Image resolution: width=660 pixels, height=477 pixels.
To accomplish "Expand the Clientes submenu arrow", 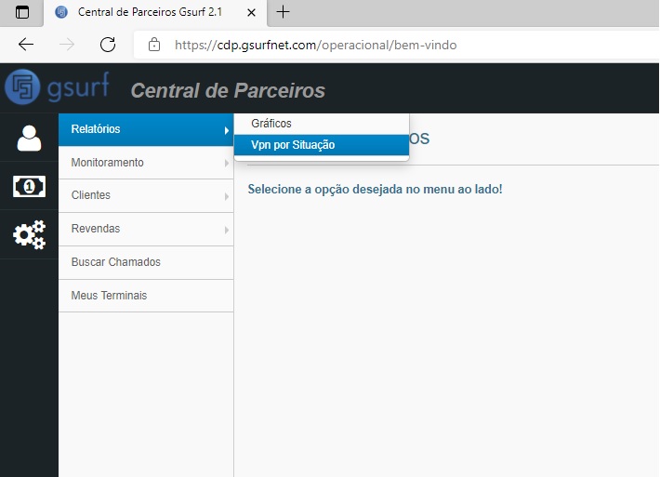I will (227, 196).
